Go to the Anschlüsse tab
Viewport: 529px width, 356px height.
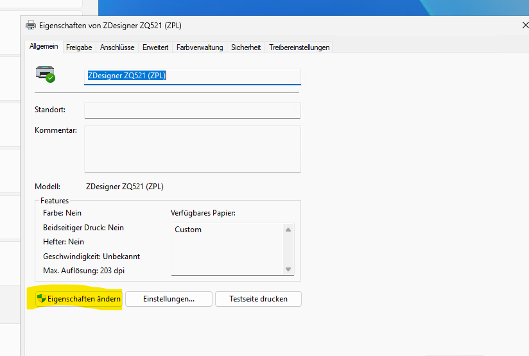pos(117,47)
